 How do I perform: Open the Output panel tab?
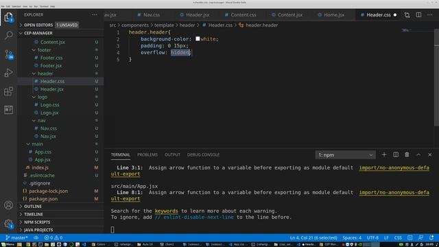[172, 154]
